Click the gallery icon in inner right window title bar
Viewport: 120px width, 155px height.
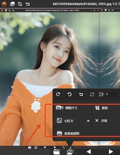tap(105, 10)
